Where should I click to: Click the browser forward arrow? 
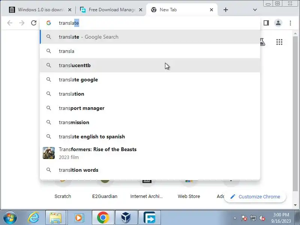[x=22, y=23]
